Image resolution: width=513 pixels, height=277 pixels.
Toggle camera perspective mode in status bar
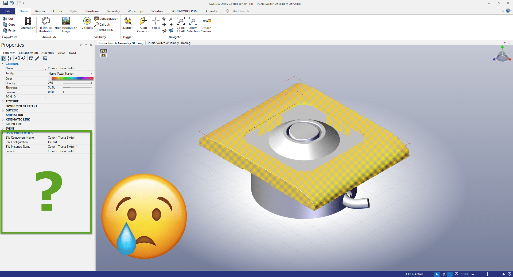pos(444,274)
